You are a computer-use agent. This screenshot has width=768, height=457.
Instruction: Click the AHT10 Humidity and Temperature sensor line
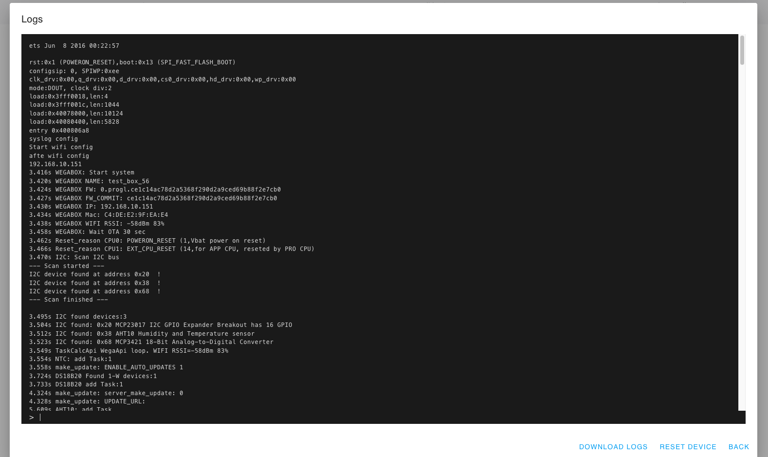pos(142,334)
